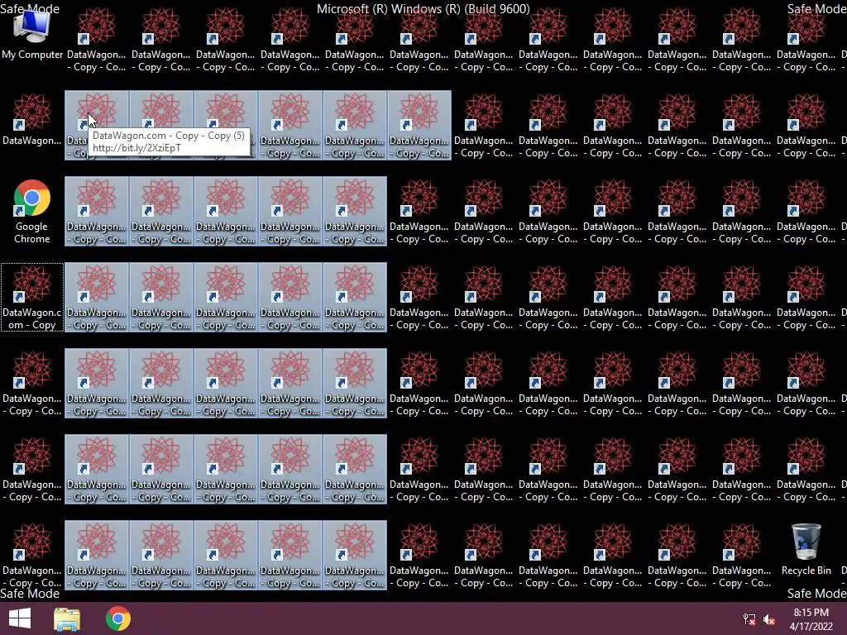Select the Recycle Bin desktop icon

tap(806, 549)
